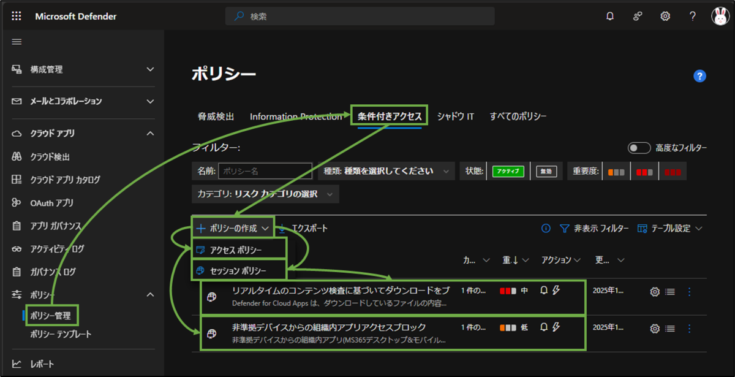This screenshot has height=377, width=735.
Task: Collapse the navigation with the hamburger icon
Action: [x=17, y=42]
